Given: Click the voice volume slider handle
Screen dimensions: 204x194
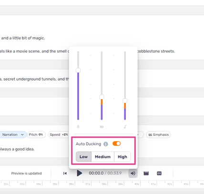Looking at the screenshot, I should pyautogui.click(x=78, y=70).
